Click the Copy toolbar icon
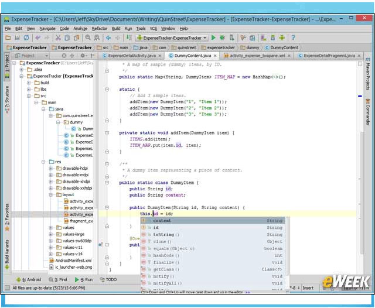 67,37
